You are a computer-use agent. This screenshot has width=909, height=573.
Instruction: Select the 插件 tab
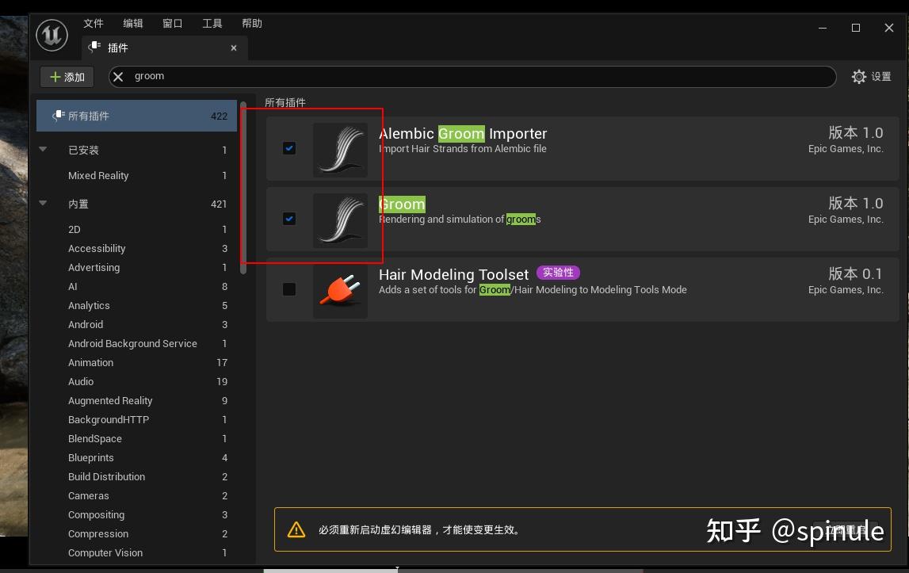point(165,48)
